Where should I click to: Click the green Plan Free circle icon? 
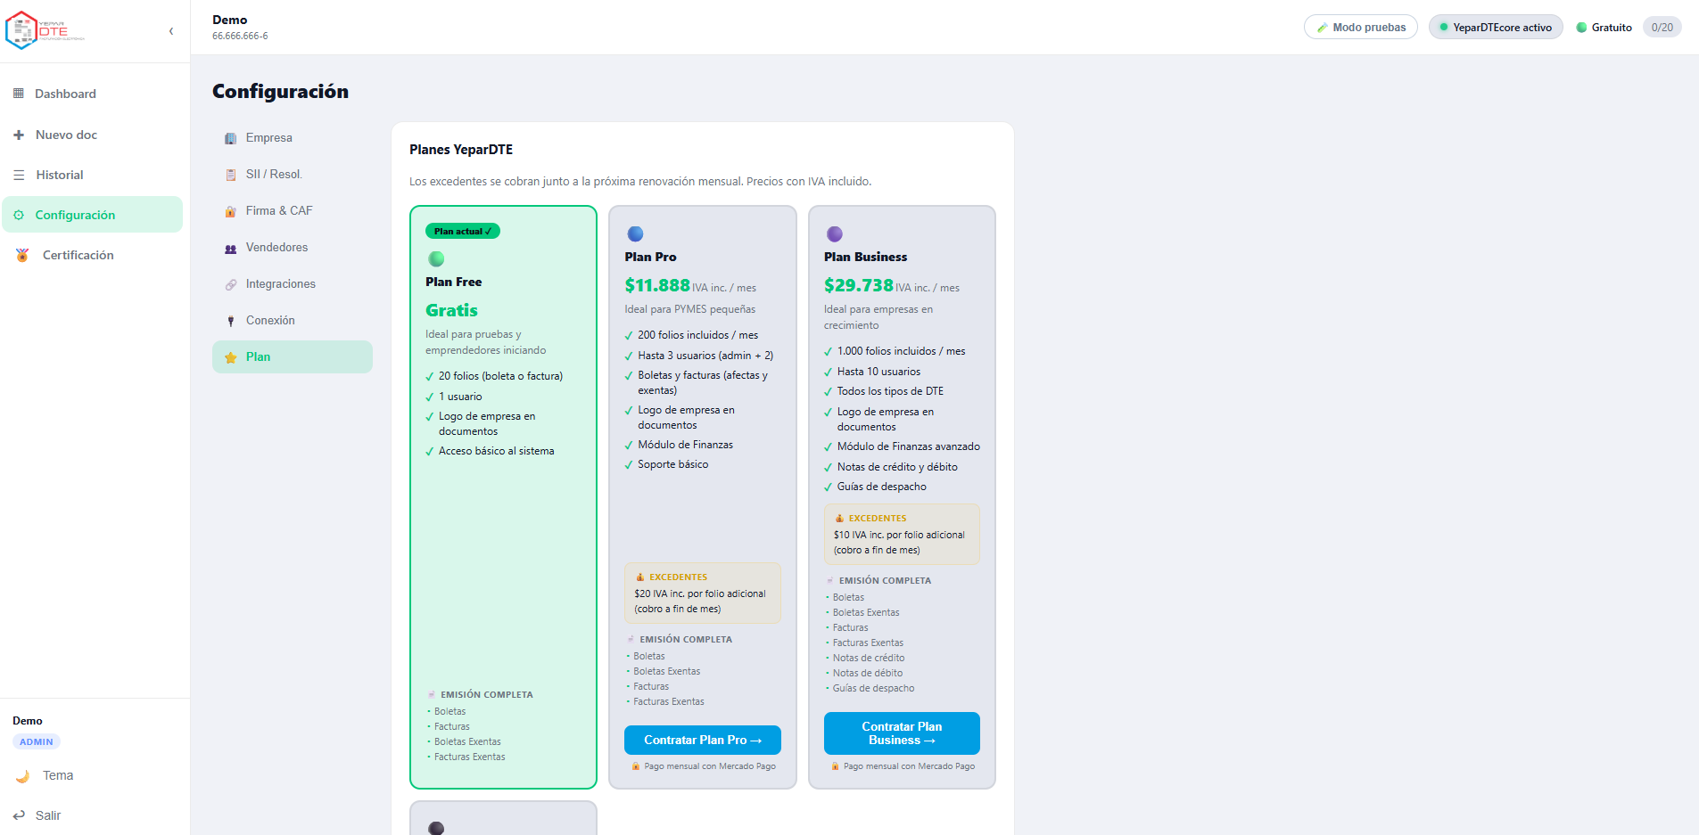pyautogui.click(x=436, y=259)
